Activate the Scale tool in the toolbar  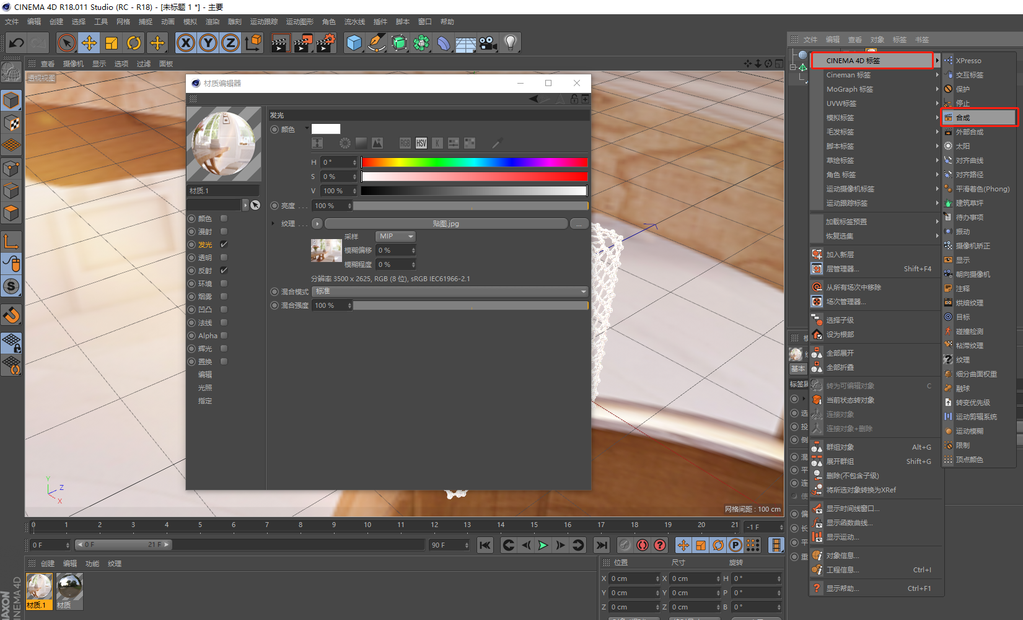[x=112, y=43]
